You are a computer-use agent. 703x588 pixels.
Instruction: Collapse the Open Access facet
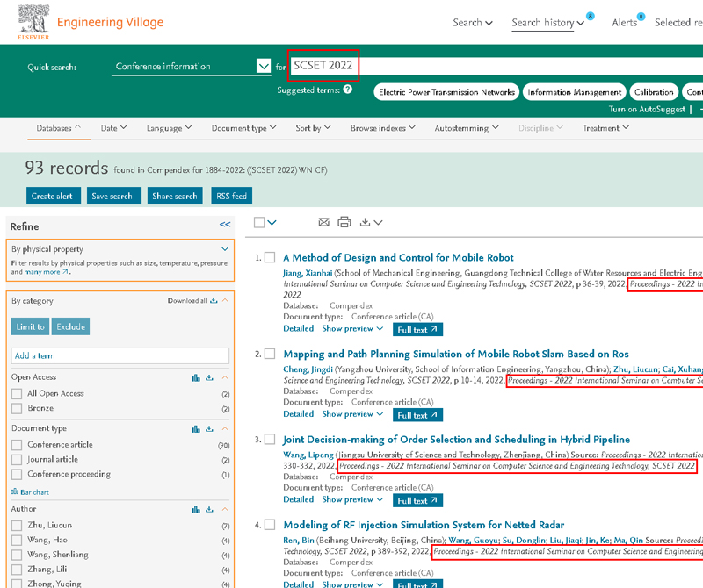click(225, 377)
